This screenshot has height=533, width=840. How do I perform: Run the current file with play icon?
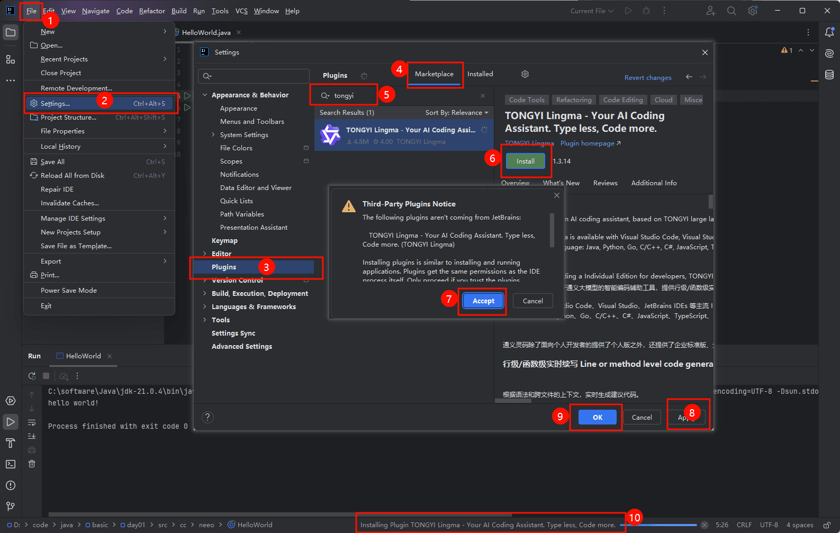[628, 11]
